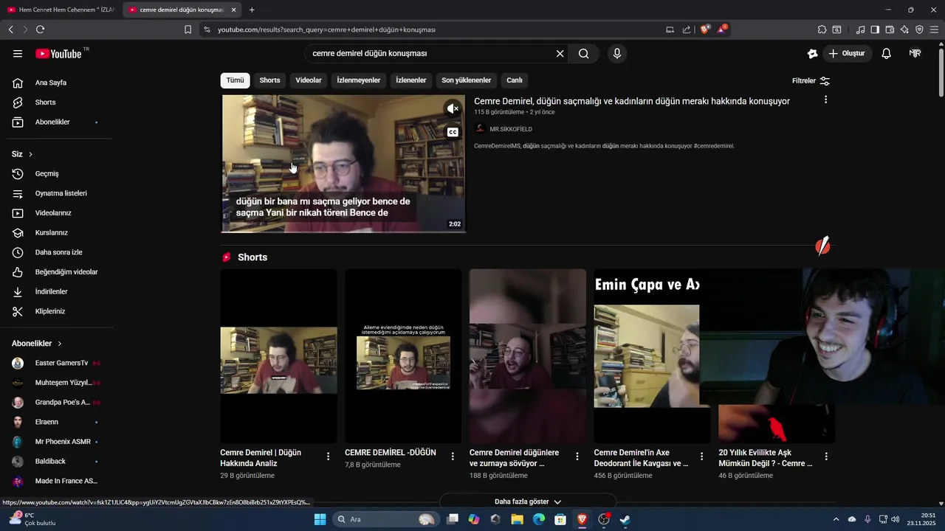Viewport: 945px width, 531px height.
Task: Start voice search with the microphone
Action: (617, 53)
